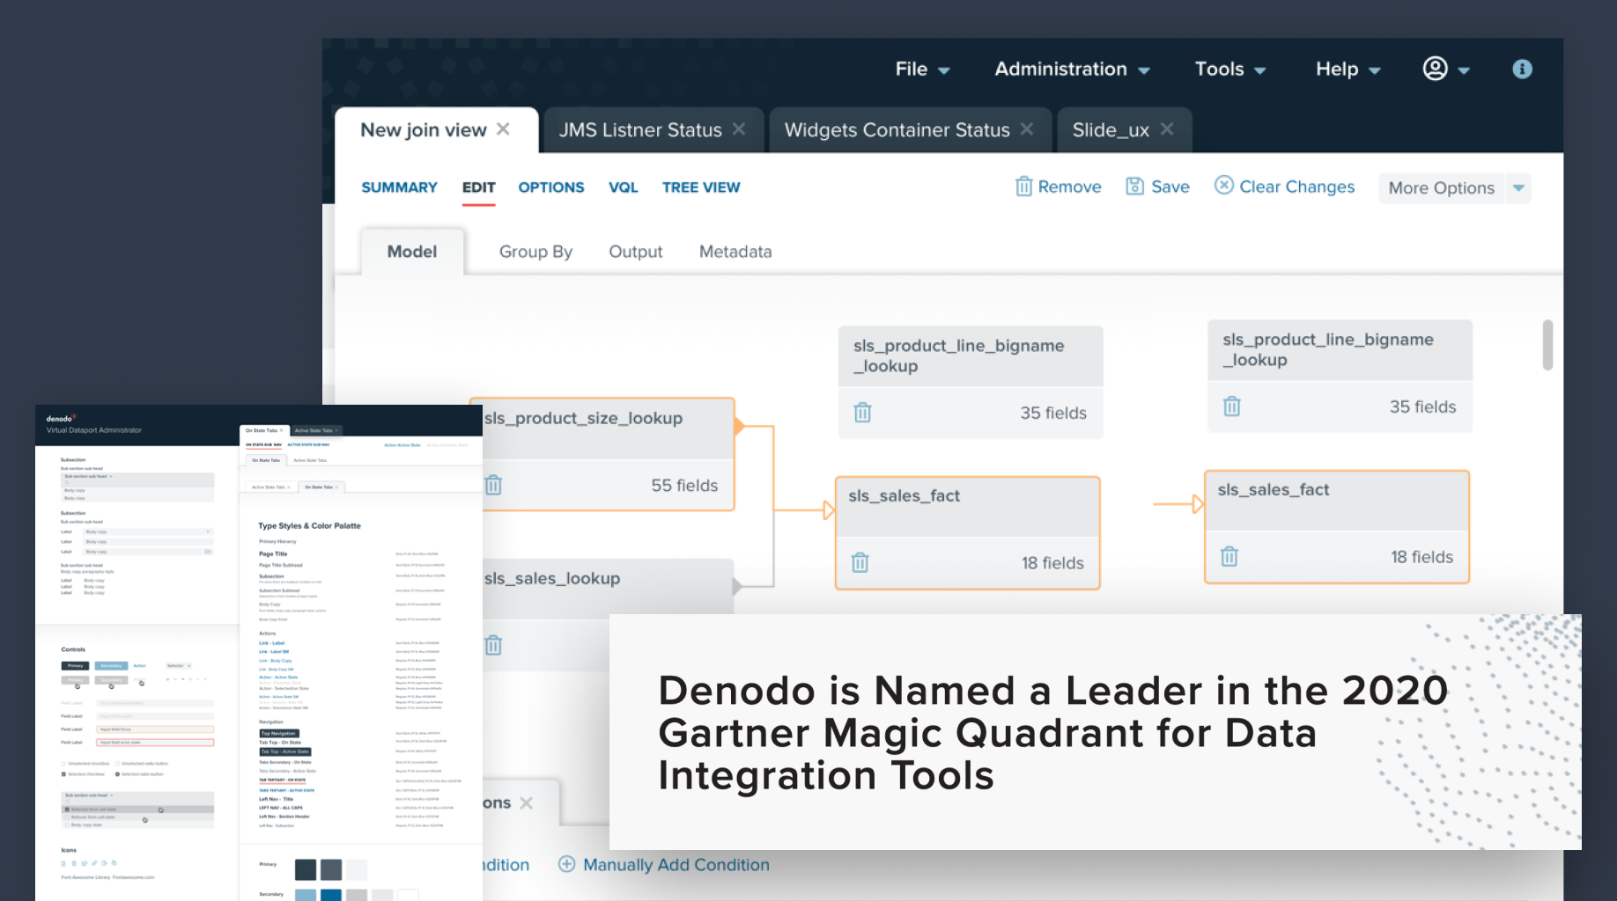Toggle the 'Rollover form cell state' checkbox
Image resolution: width=1617 pixels, height=901 pixels.
tap(67, 817)
